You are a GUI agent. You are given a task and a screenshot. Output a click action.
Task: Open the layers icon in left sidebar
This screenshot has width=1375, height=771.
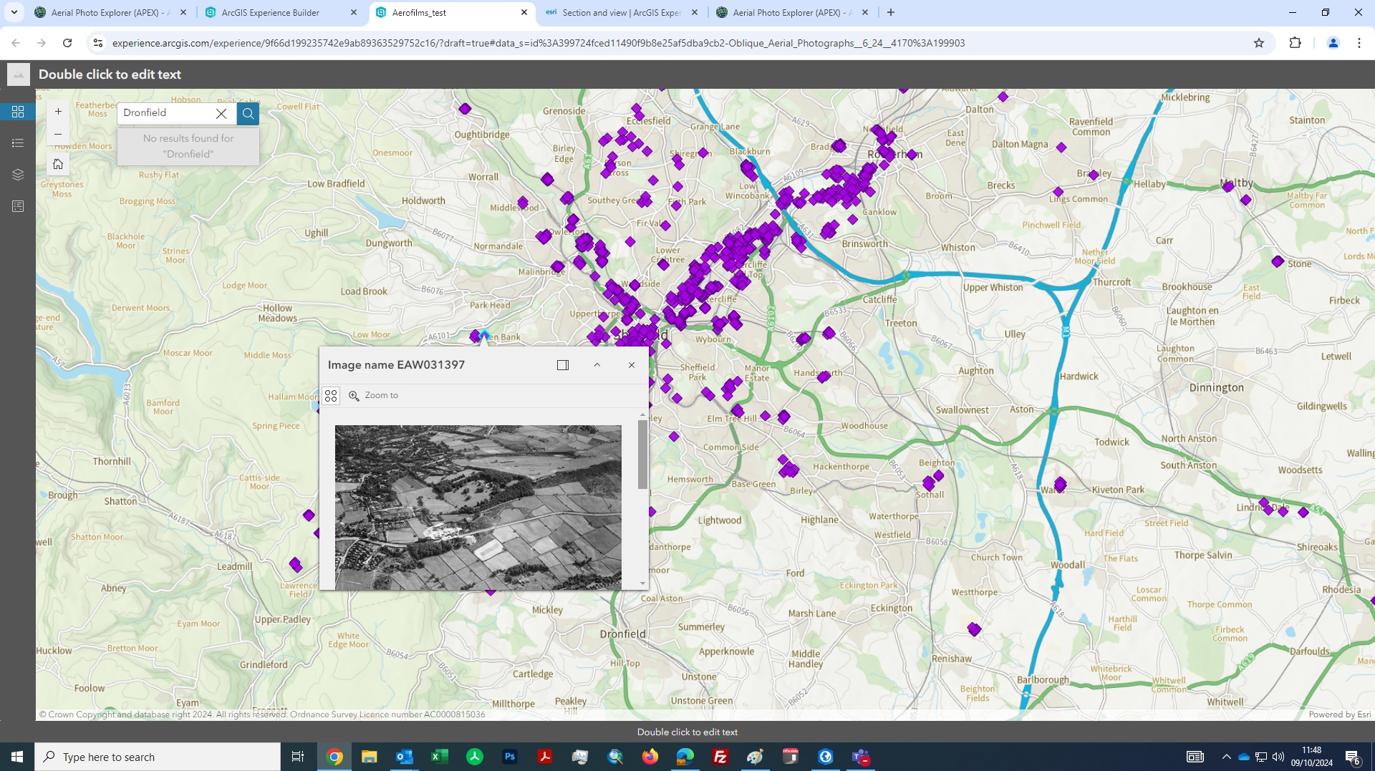[18, 175]
